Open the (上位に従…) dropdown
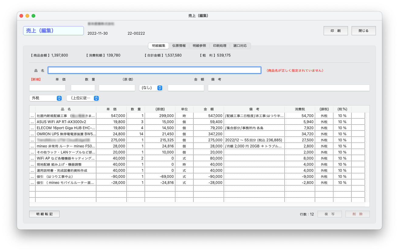Image resolution: width=399 pixels, height=252 pixels. coord(83,98)
